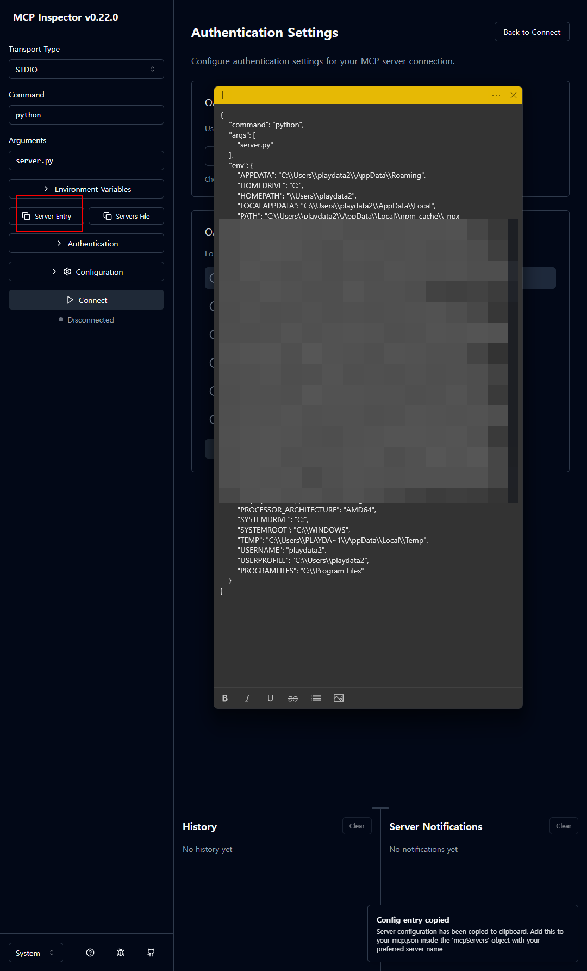Click the No history yet text
Viewport: 587px width, 971px height.
point(208,849)
